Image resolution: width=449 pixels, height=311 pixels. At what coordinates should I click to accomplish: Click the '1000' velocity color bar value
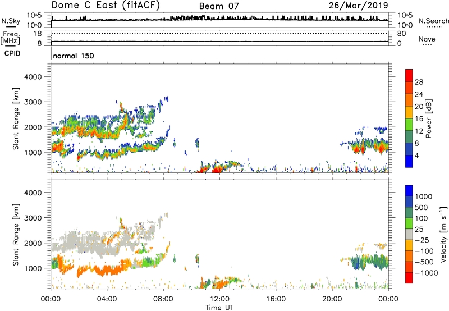tap(423, 196)
